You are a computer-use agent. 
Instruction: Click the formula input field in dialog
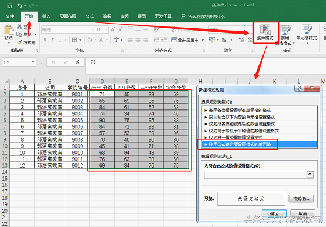point(255,175)
